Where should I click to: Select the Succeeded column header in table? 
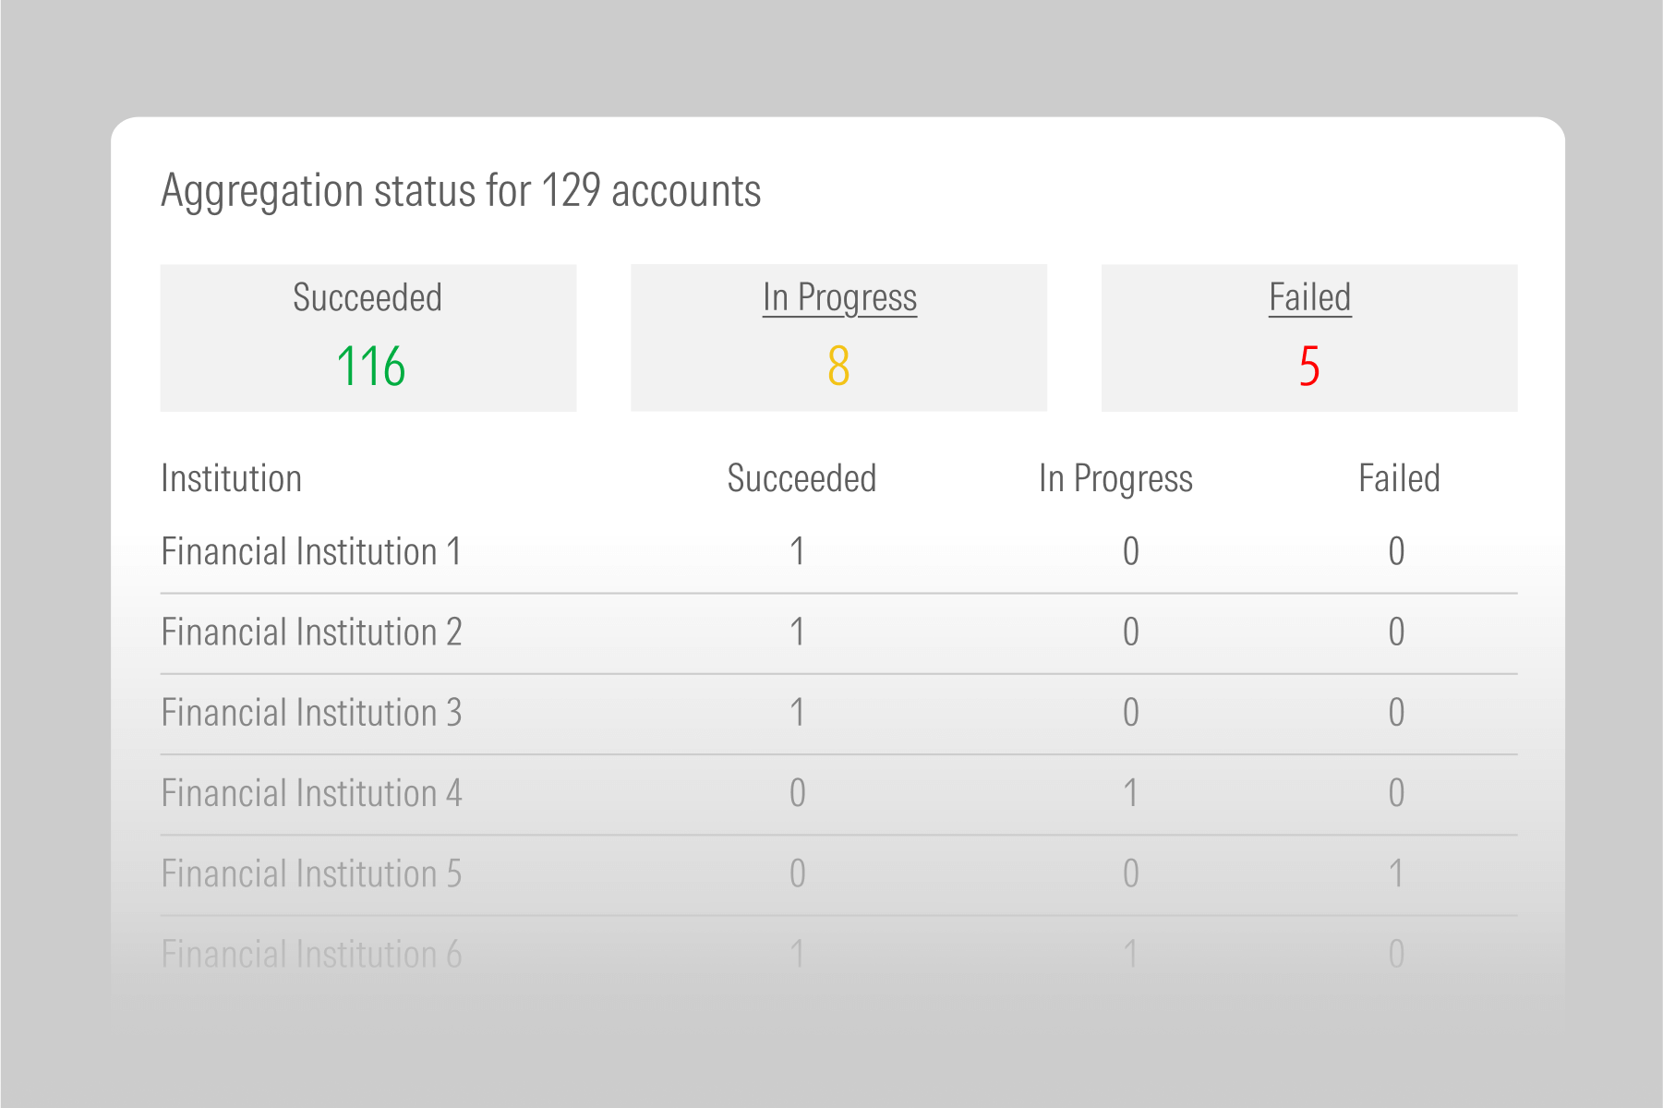point(801,478)
